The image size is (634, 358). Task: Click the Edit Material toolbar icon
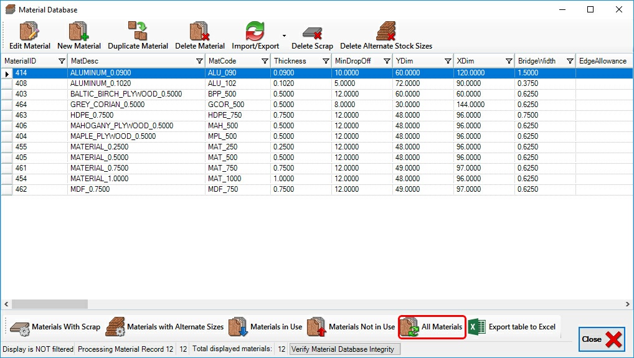29,31
